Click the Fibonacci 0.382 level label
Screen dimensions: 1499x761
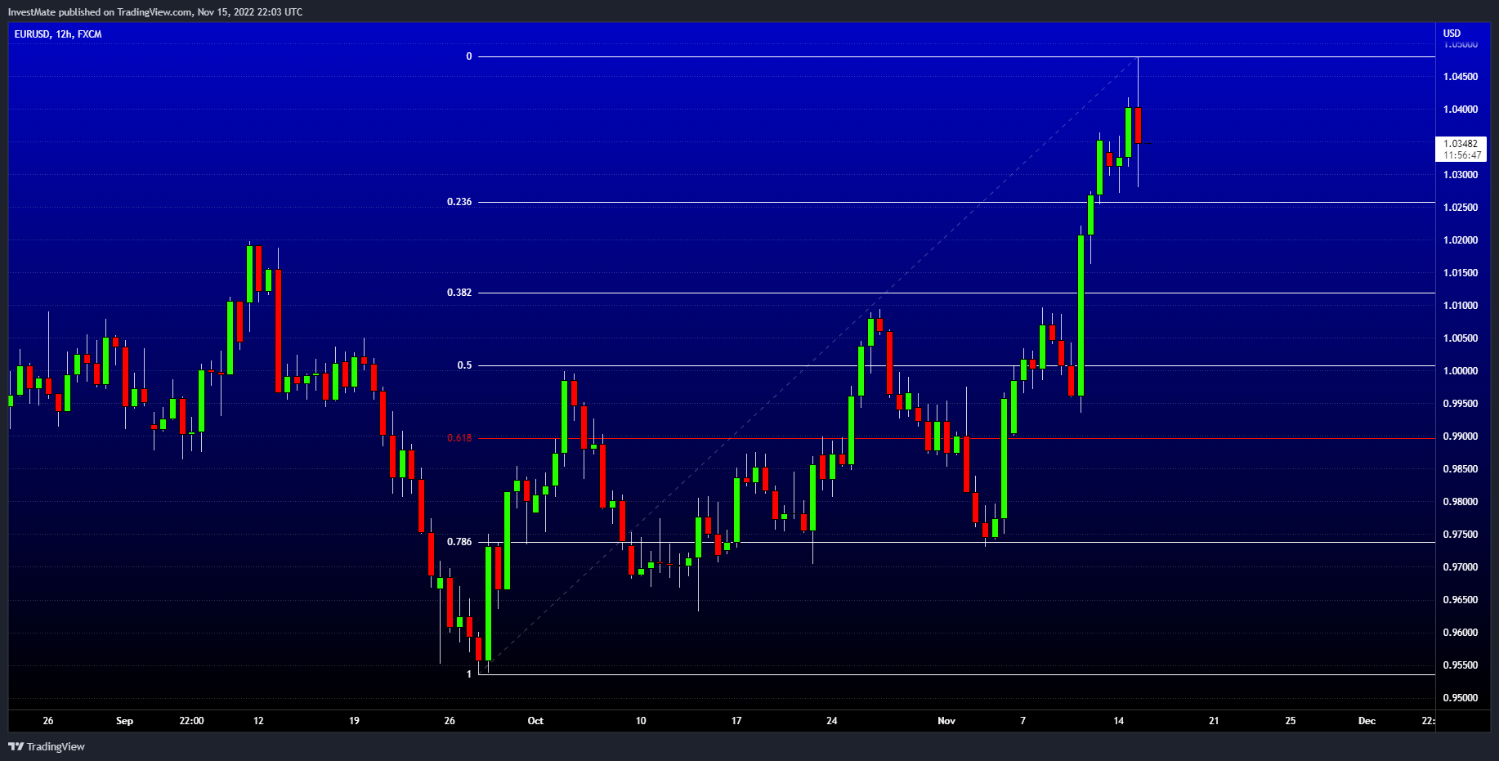pos(459,293)
